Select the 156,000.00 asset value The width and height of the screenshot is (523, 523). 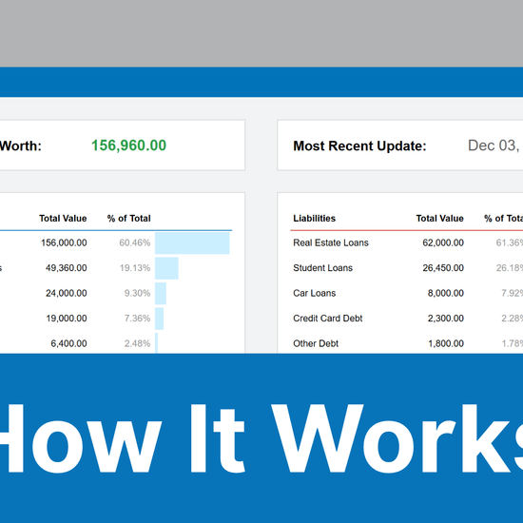64,242
